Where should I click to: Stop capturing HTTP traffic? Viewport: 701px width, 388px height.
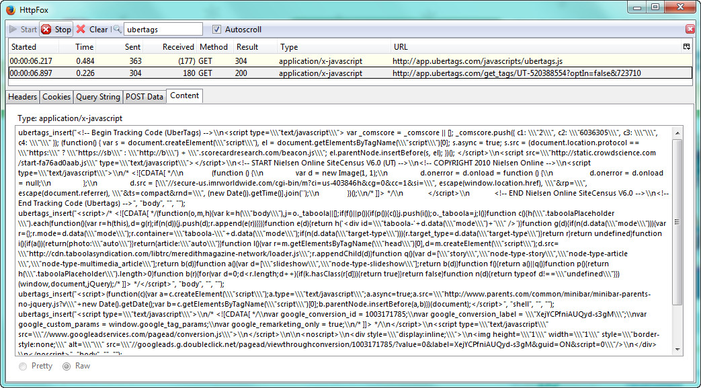pos(56,30)
